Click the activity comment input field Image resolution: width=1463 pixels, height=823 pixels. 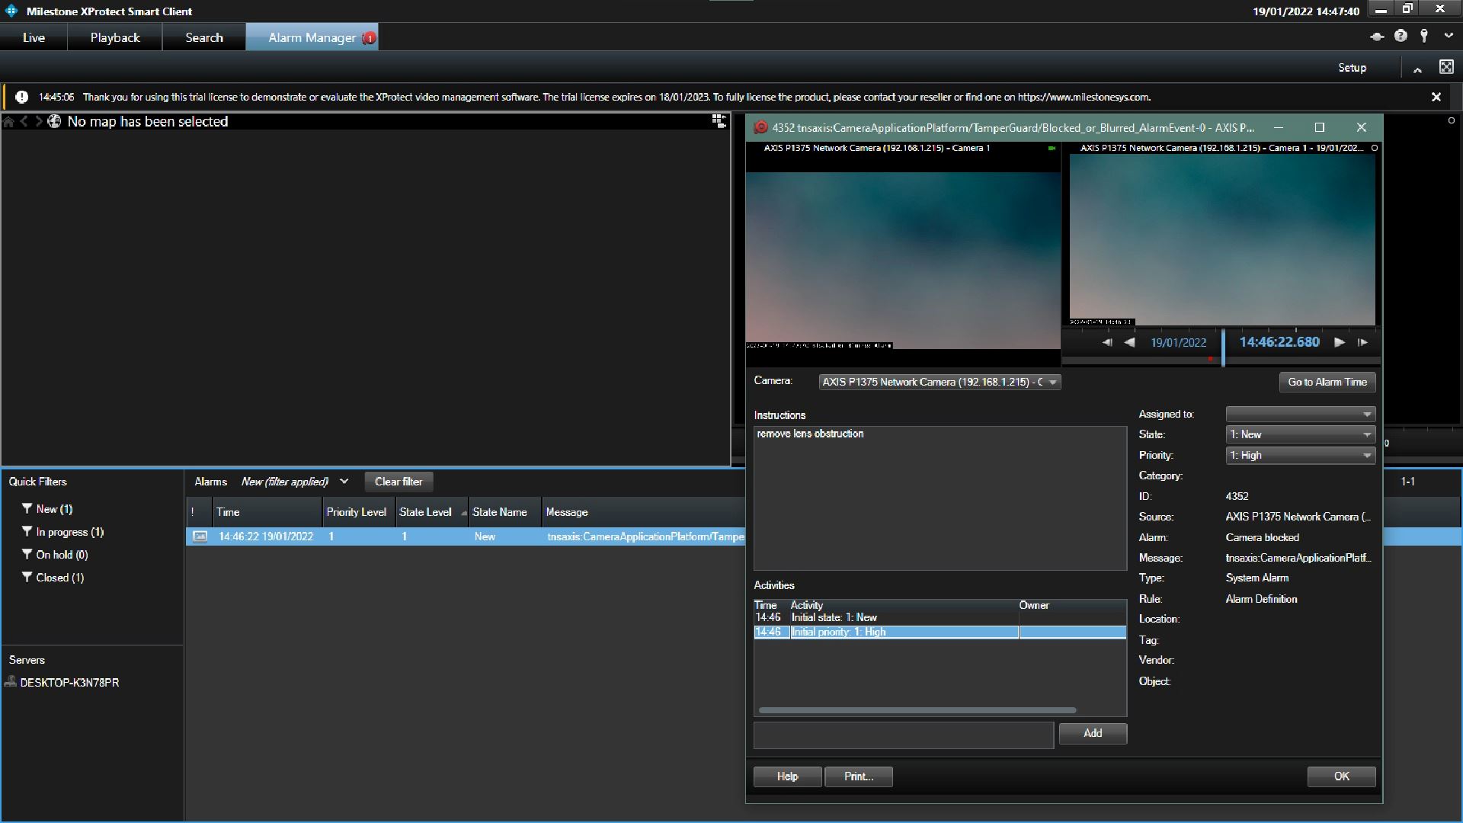click(904, 735)
